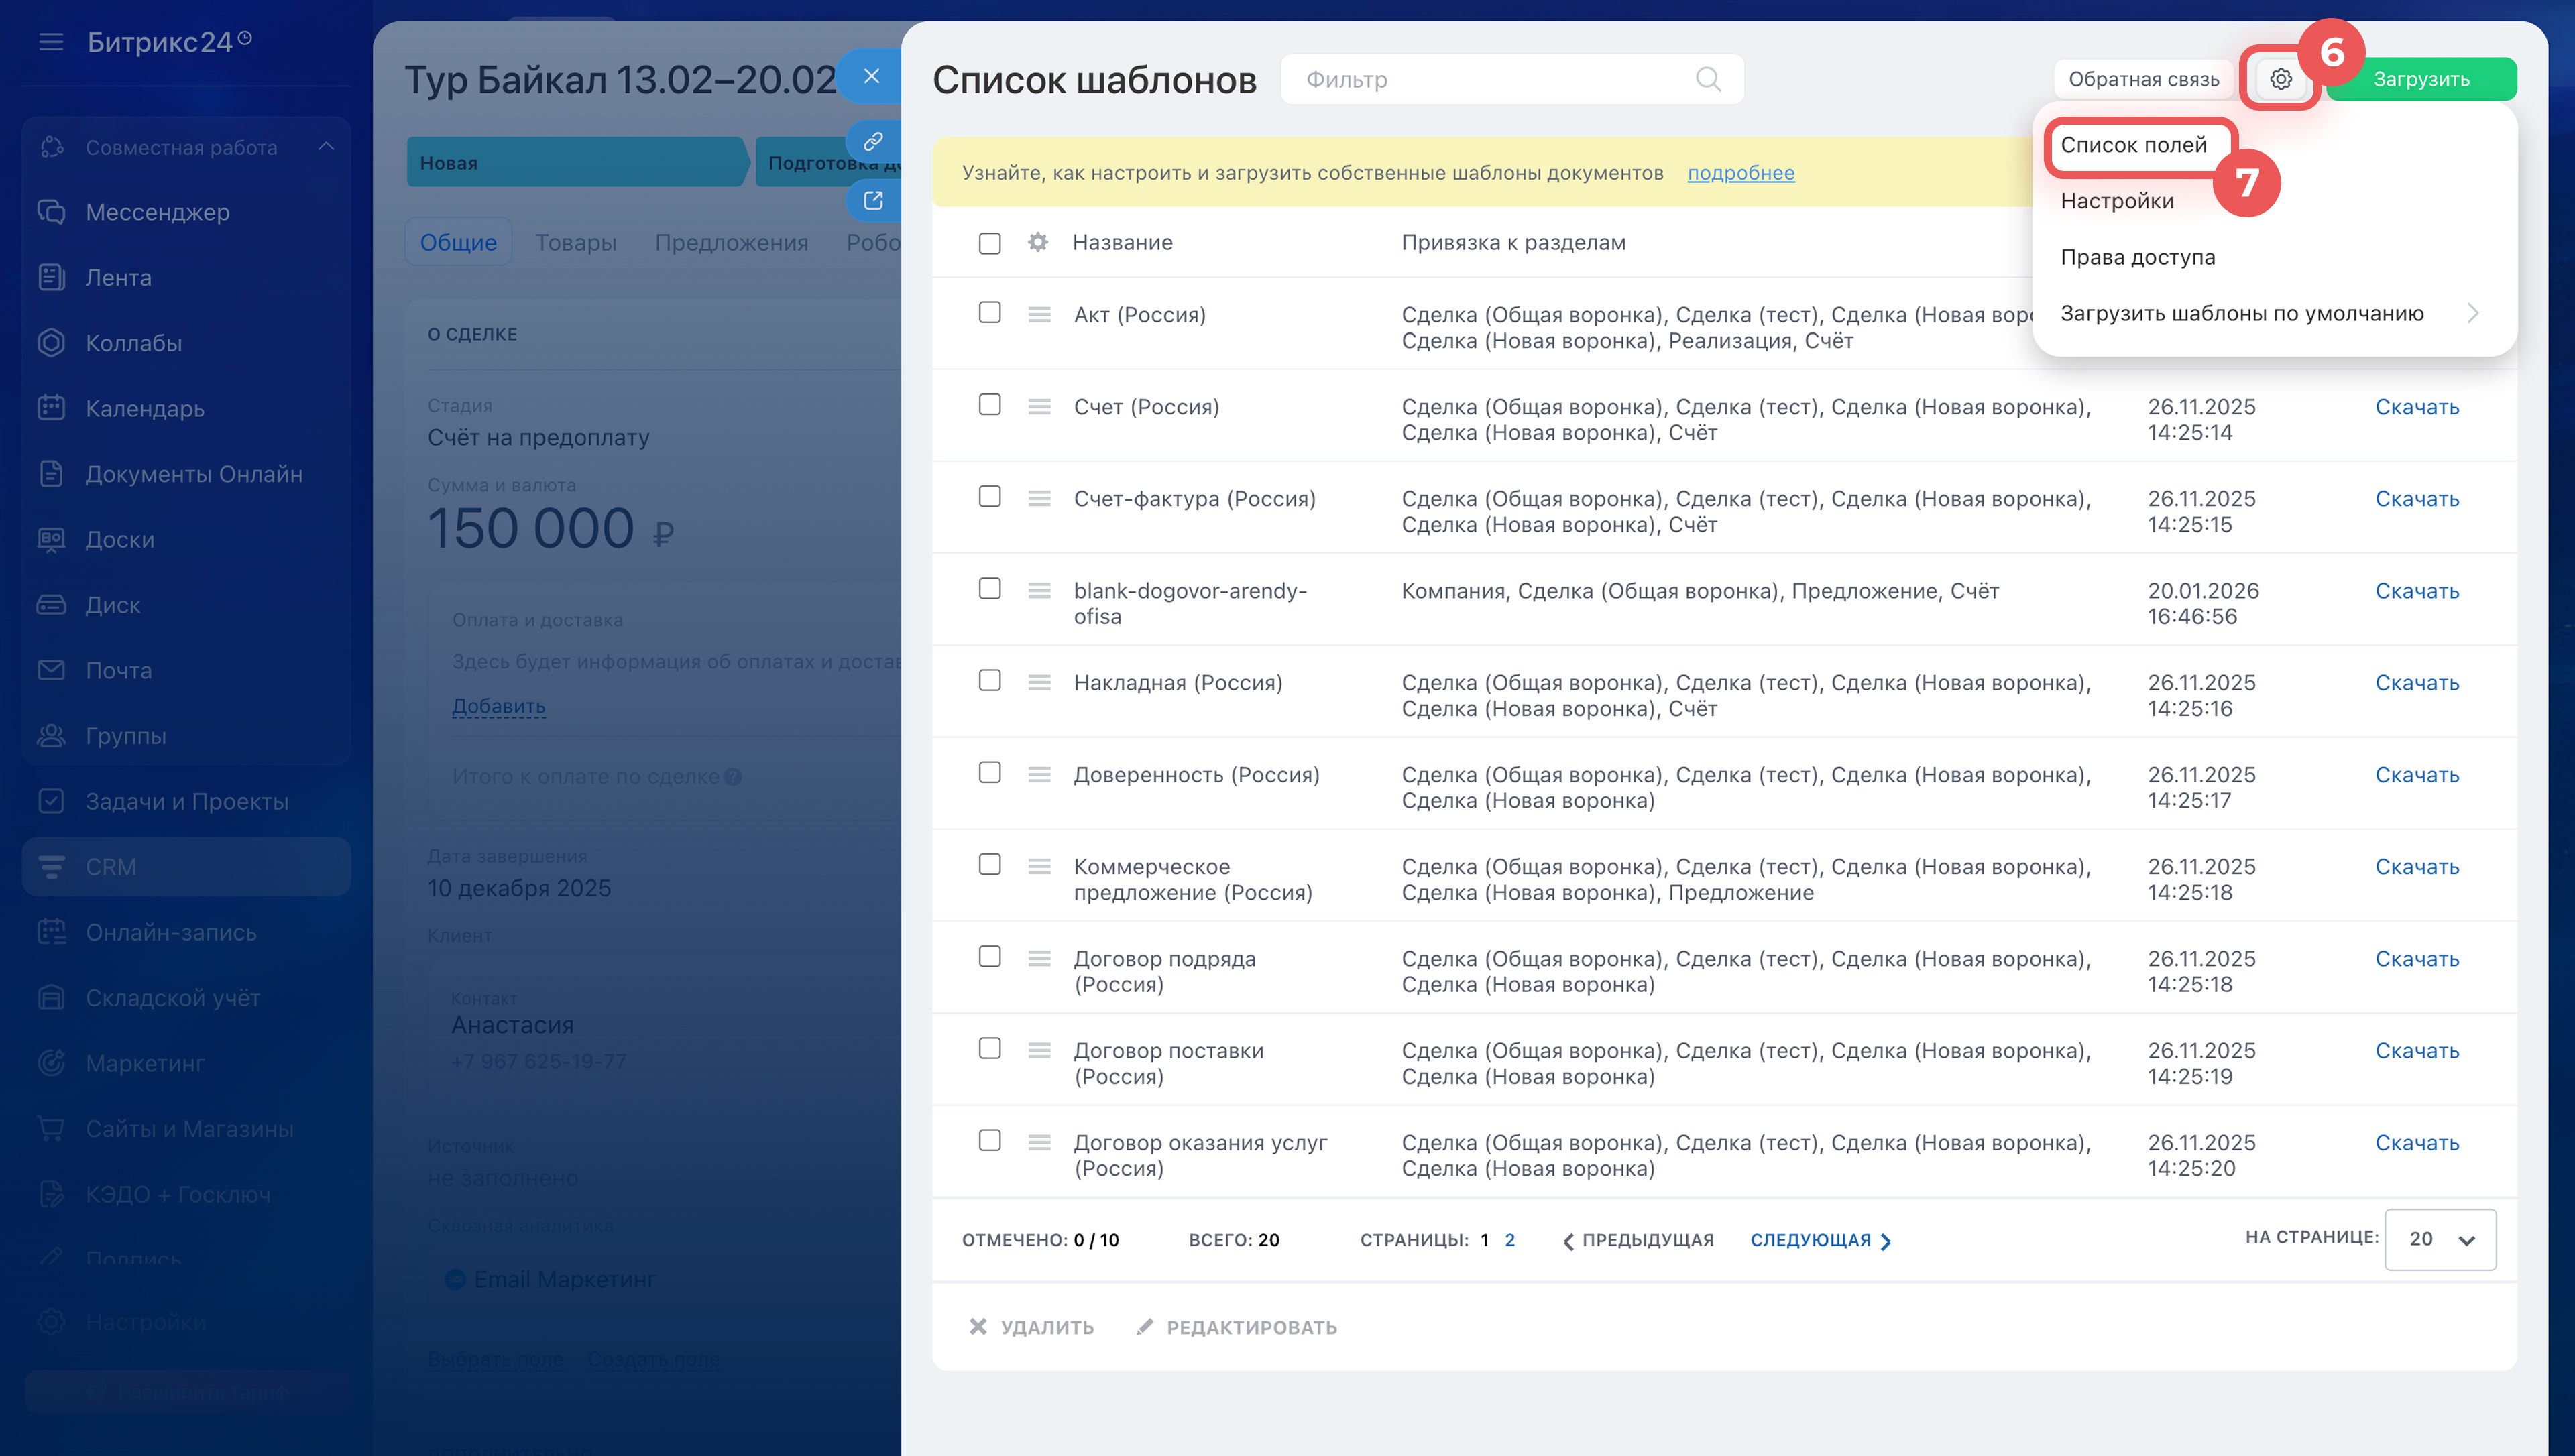Click the gear settings icon near Загрузить
This screenshot has height=1456, width=2575.
[2280, 79]
